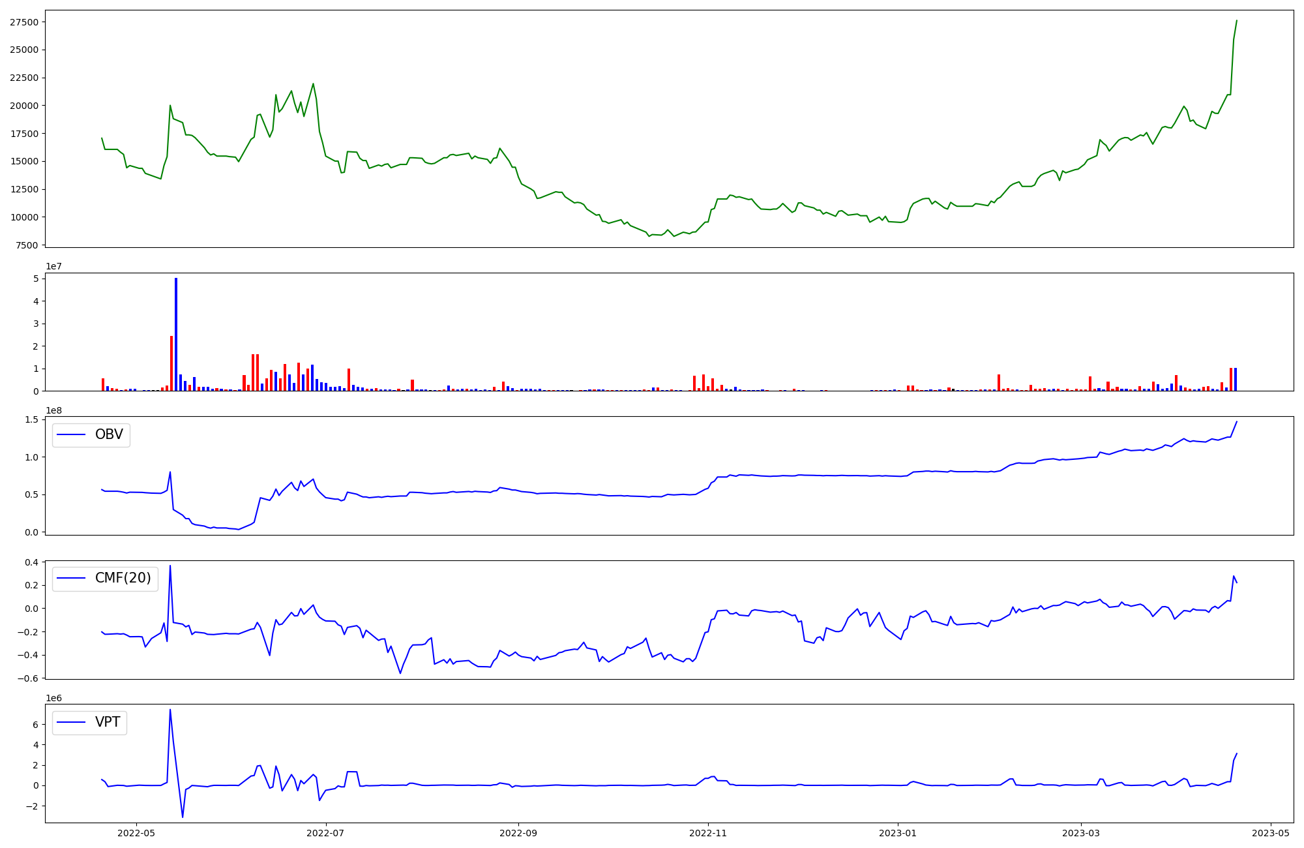The height and width of the screenshot is (848, 1304).
Task: Click the OBV legend label
Action: tap(109, 434)
